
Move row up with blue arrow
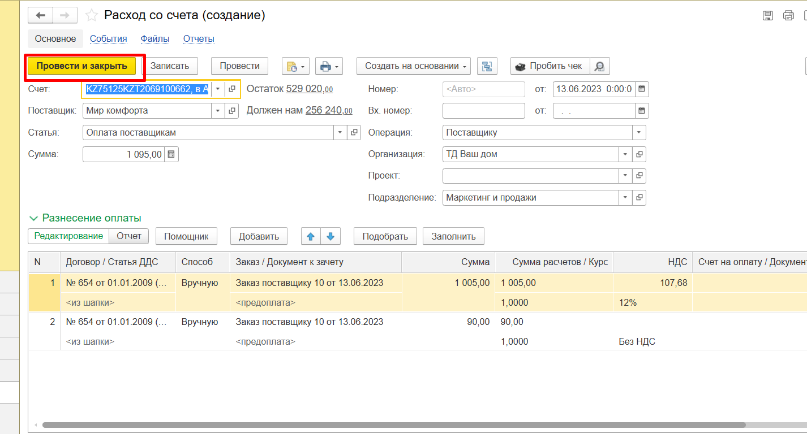coord(311,236)
